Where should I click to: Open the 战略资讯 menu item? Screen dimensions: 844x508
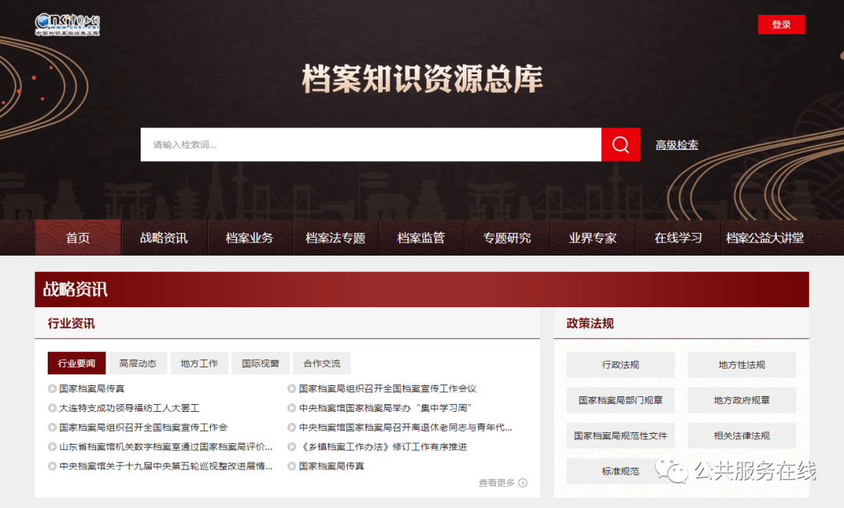165,238
